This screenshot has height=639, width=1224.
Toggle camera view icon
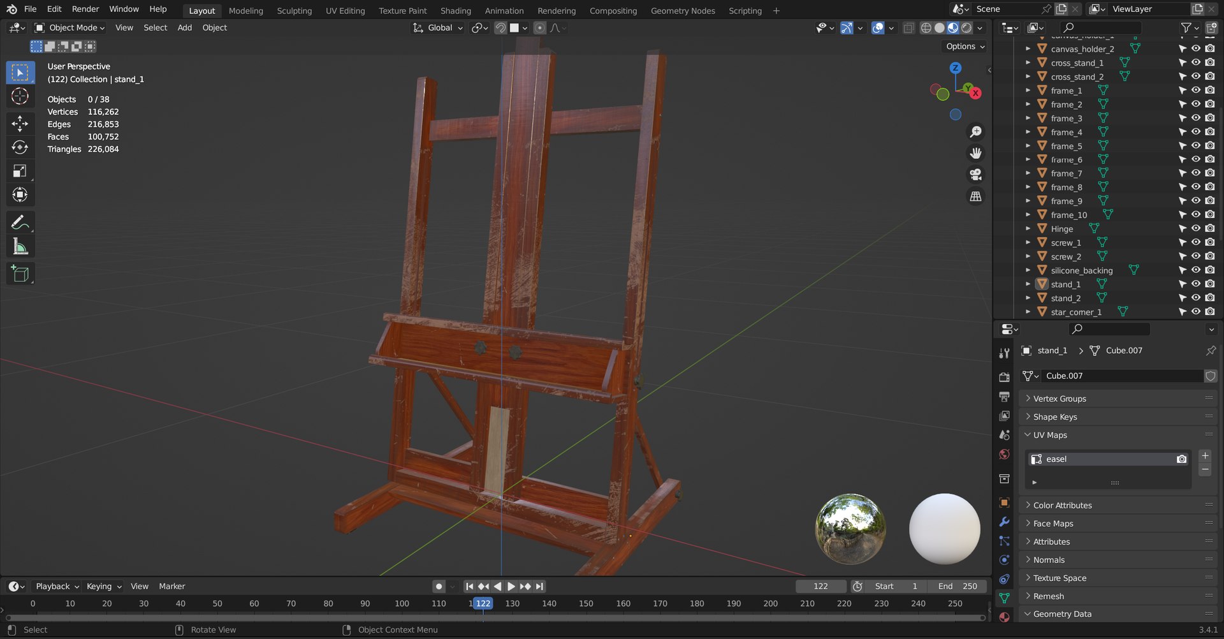click(975, 175)
